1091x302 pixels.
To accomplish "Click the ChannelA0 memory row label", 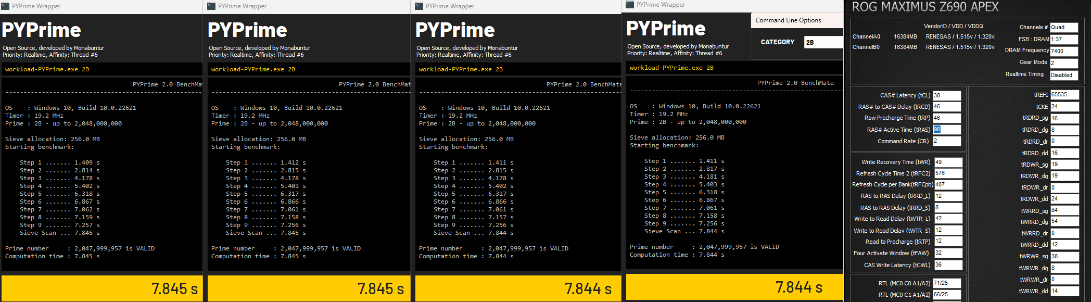I will coord(866,36).
